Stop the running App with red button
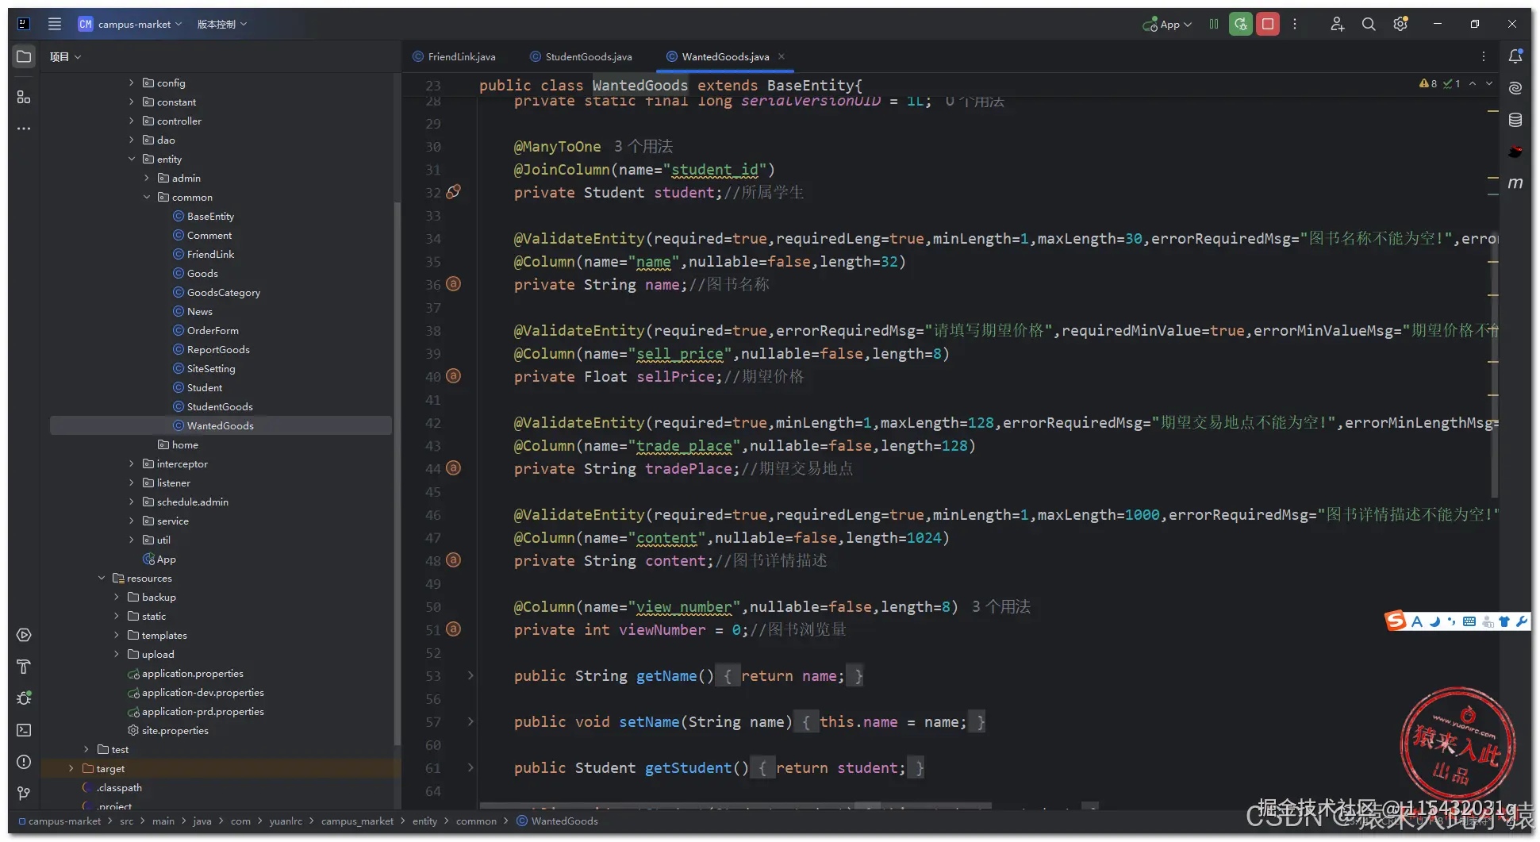The height and width of the screenshot is (842, 1540). tap(1268, 24)
